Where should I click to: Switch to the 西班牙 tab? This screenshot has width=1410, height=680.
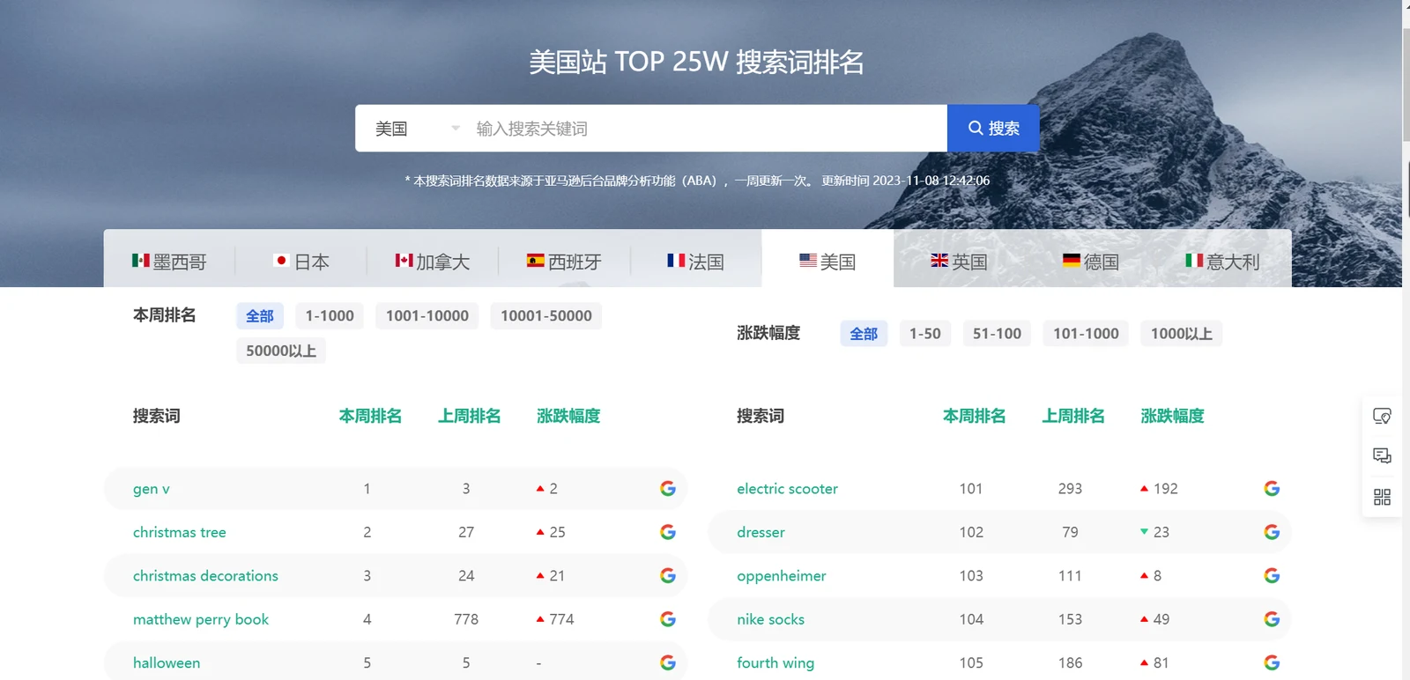(x=564, y=261)
